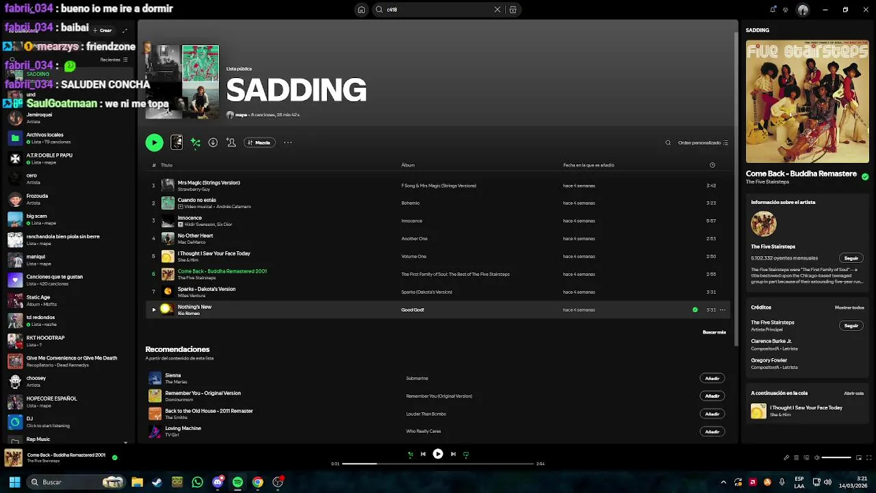Expand library panel with arrows icon
The height and width of the screenshot is (493, 876).
pyautogui.click(x=125, y=30)
